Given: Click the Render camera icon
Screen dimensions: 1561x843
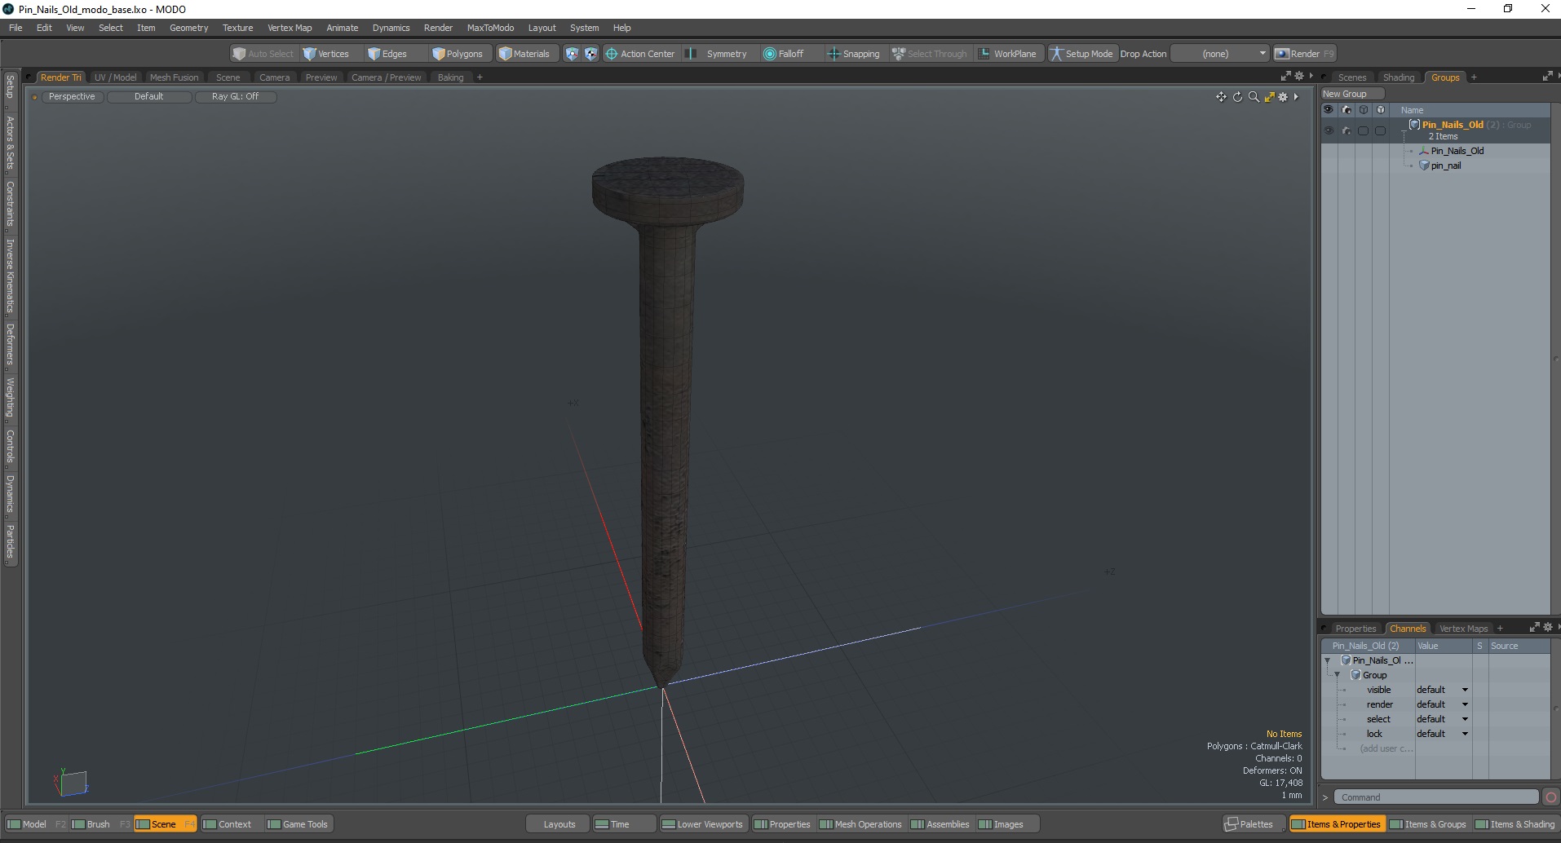Looking at the screenshot, I should click(1282, 54).
